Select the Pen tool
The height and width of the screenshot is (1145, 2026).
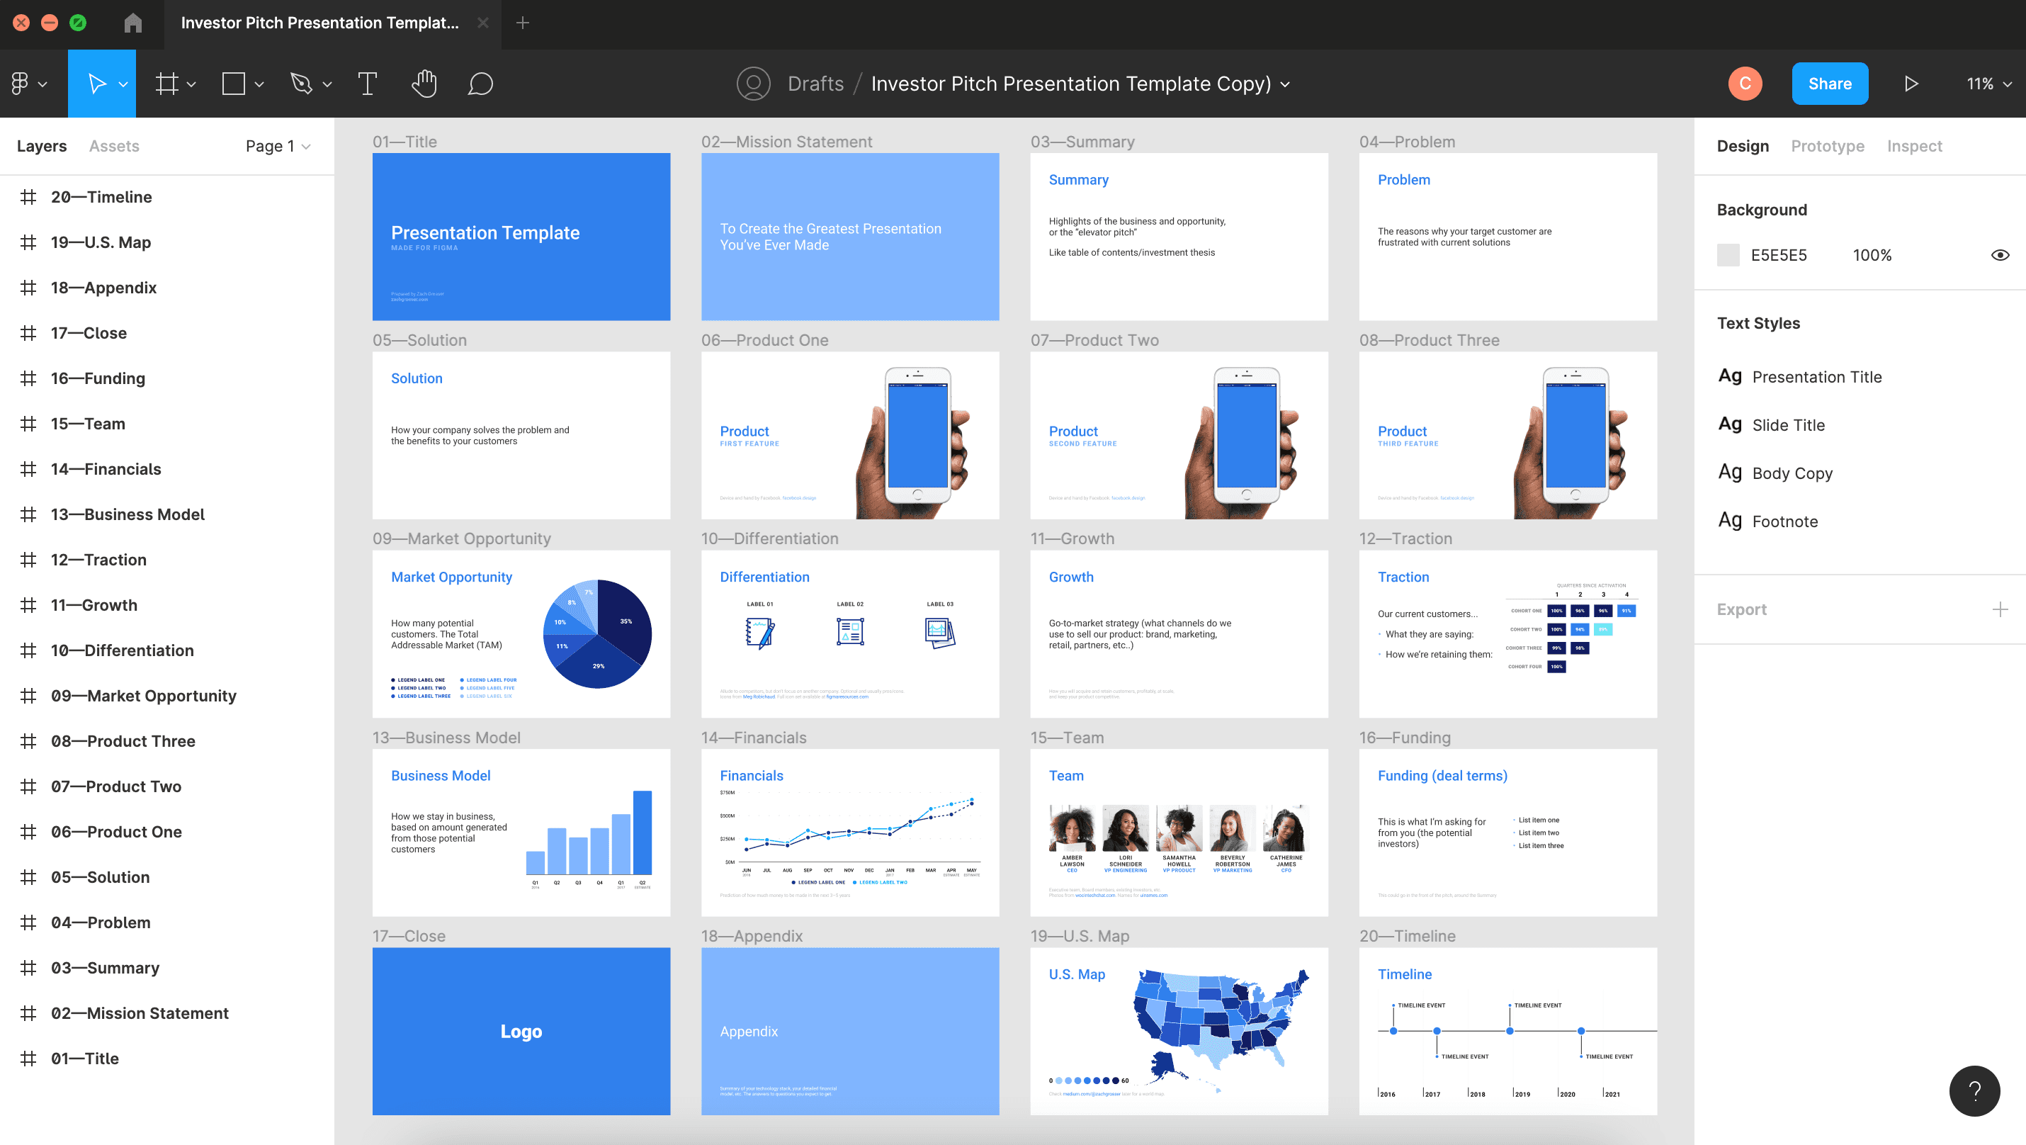pyautogui.click(x=300, y=84)
